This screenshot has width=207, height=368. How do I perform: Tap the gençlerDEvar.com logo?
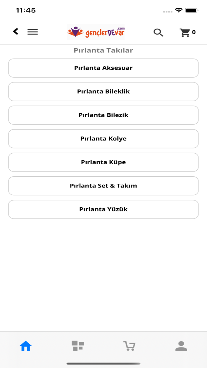[96, 32]
